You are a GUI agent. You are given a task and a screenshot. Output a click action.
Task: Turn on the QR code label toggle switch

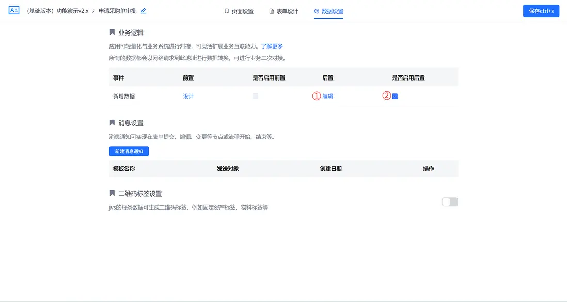point(449,202)
